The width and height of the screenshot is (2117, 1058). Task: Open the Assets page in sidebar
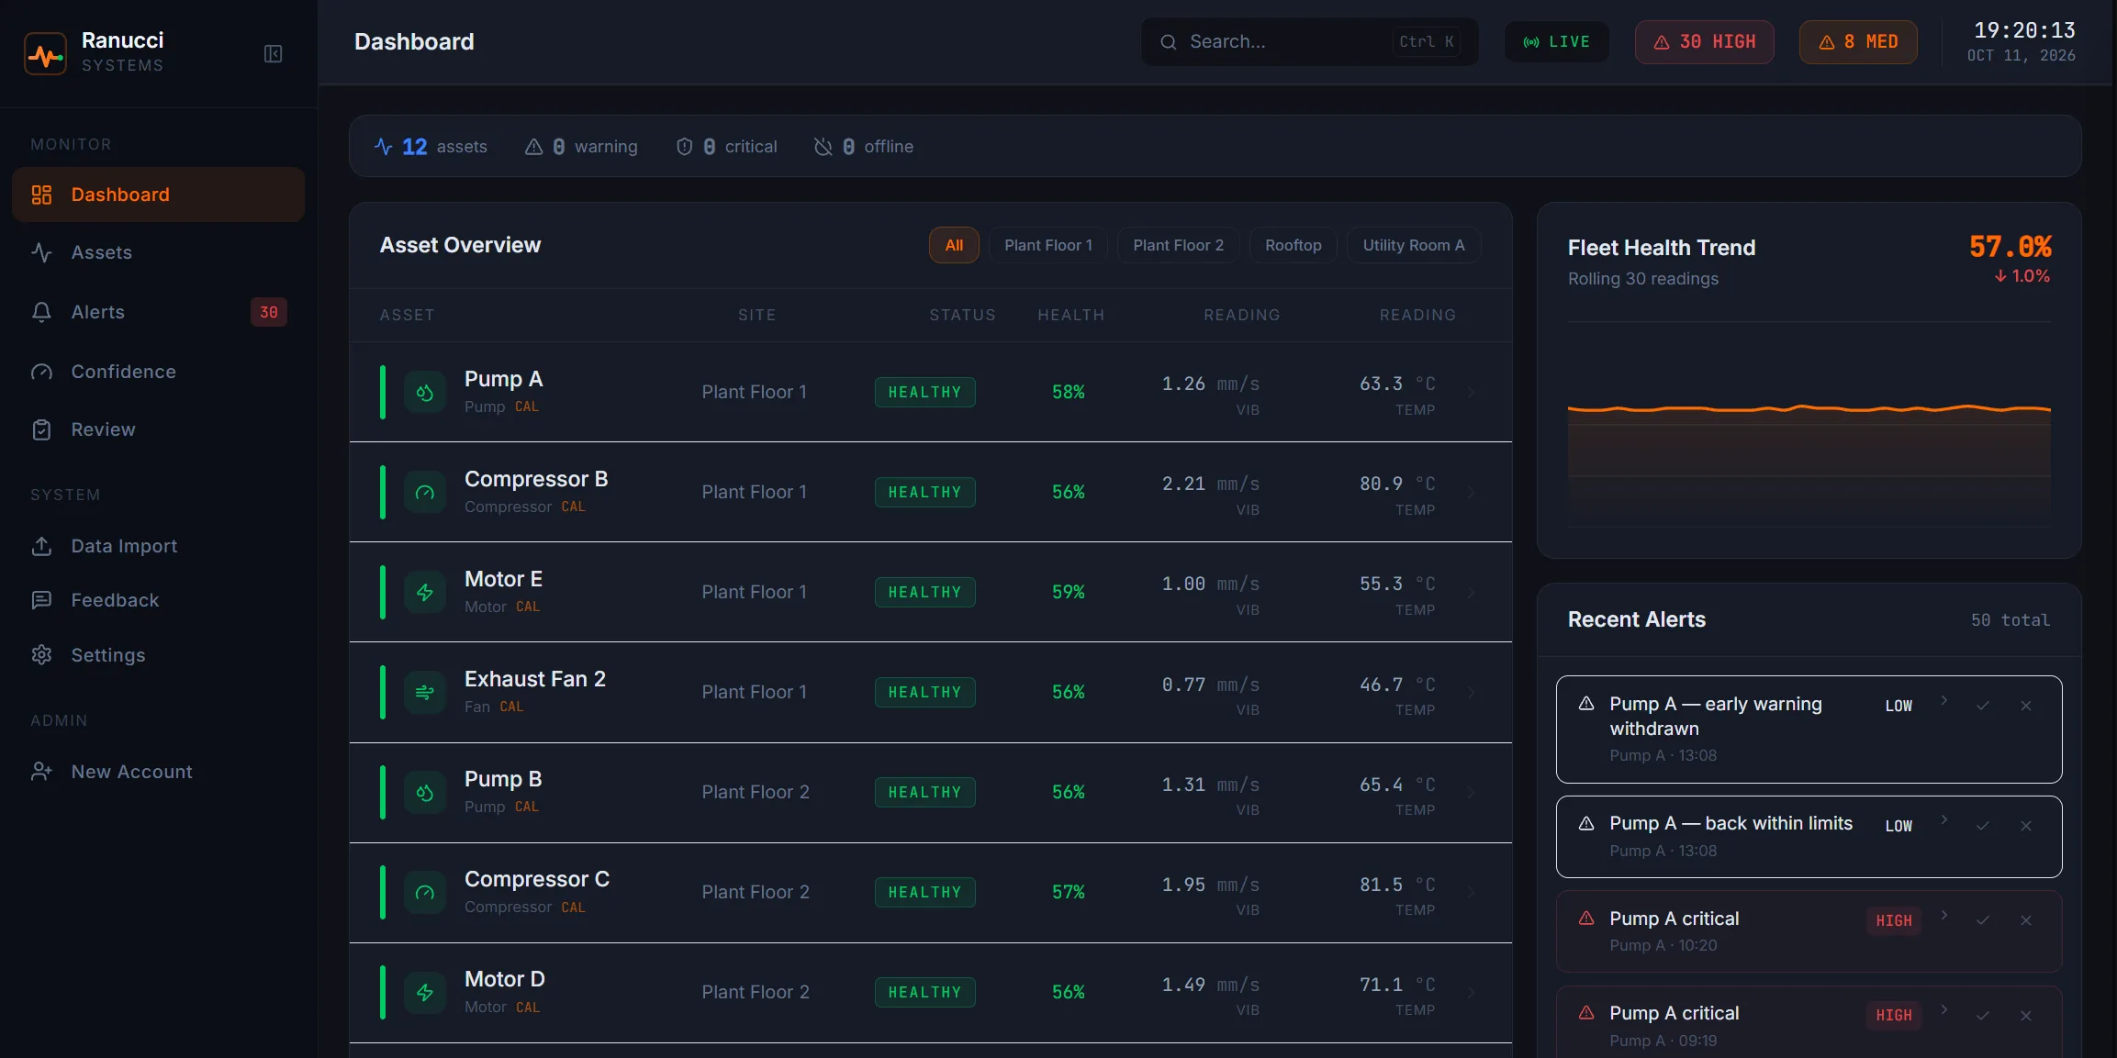coord(158,252)
